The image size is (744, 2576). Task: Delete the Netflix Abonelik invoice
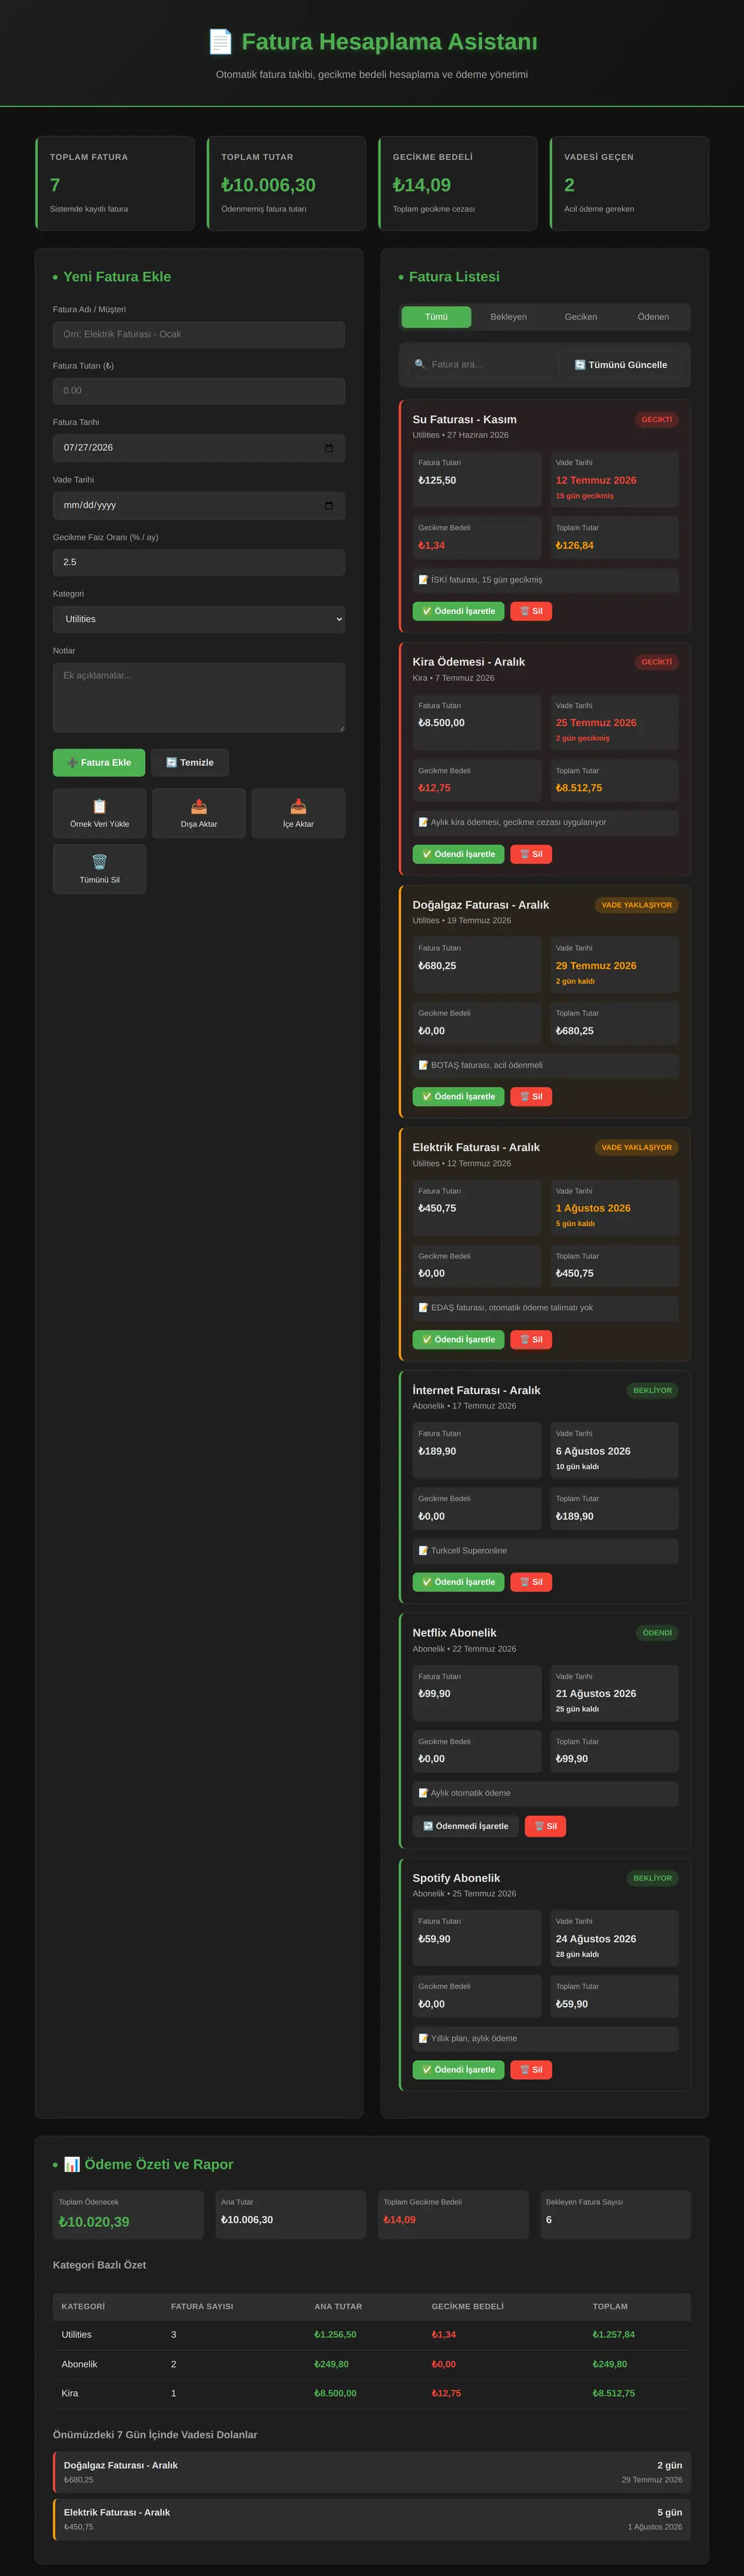tap(545, 1826)
